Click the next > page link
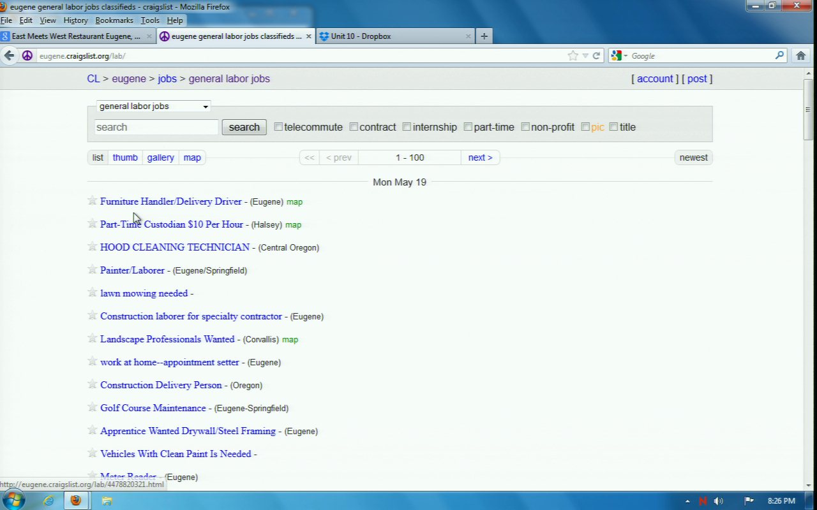Image resolution: width=817 pixels, height=510 pixels. [x=480, y=157]
